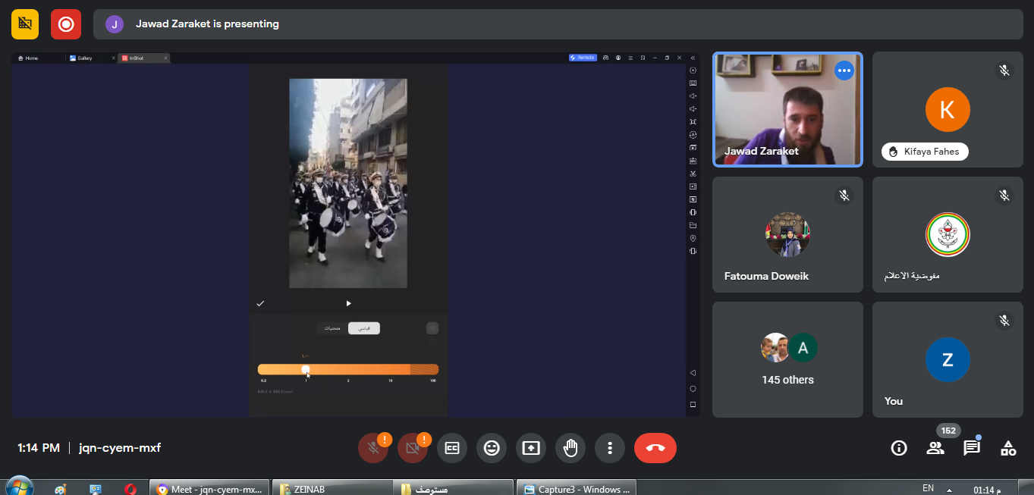The height and width of the screenshot is (495, 1034).
Task: Open the three-dot more options menu
Action: 610,448
